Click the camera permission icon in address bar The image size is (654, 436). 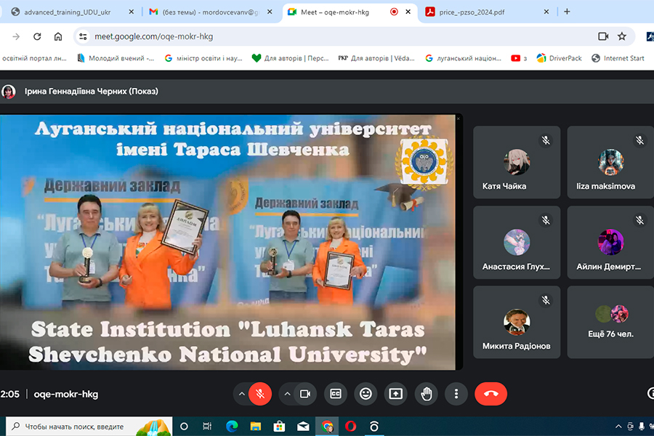602,37
